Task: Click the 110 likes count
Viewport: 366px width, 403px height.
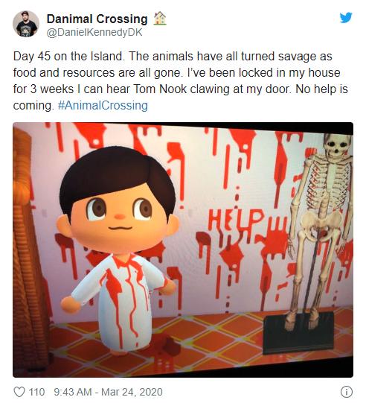Action: [36, 392]
